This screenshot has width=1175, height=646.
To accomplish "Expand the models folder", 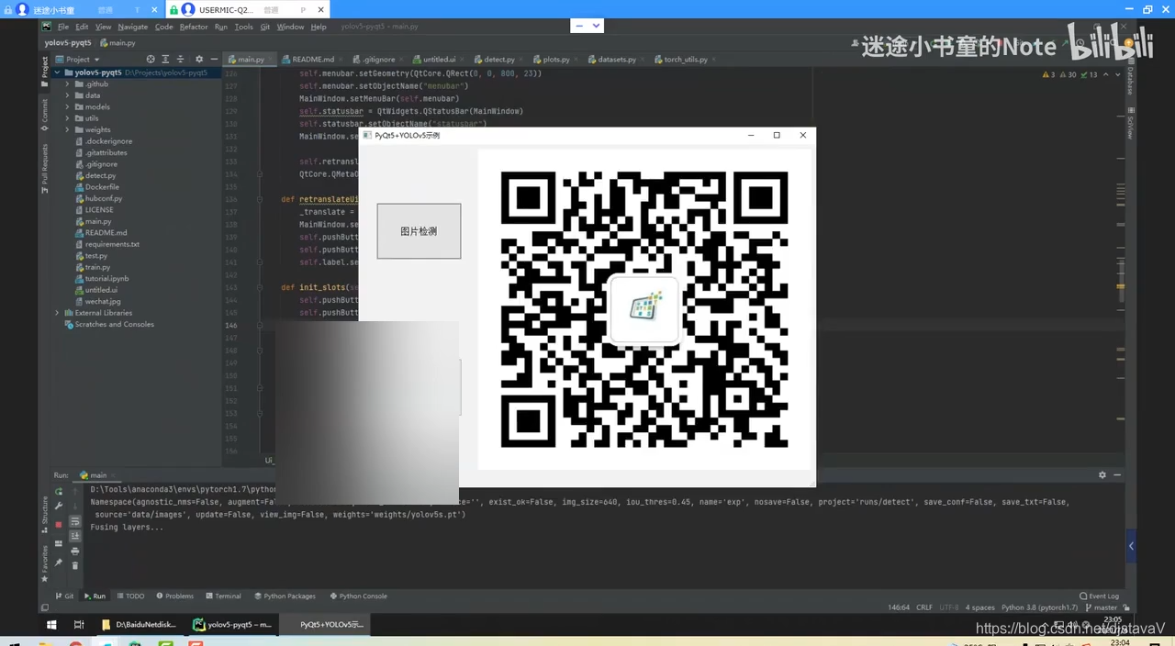I will 67,106.
